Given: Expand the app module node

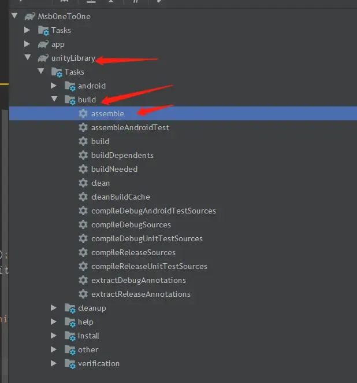Looking at the screenshot, I should 27,44.
